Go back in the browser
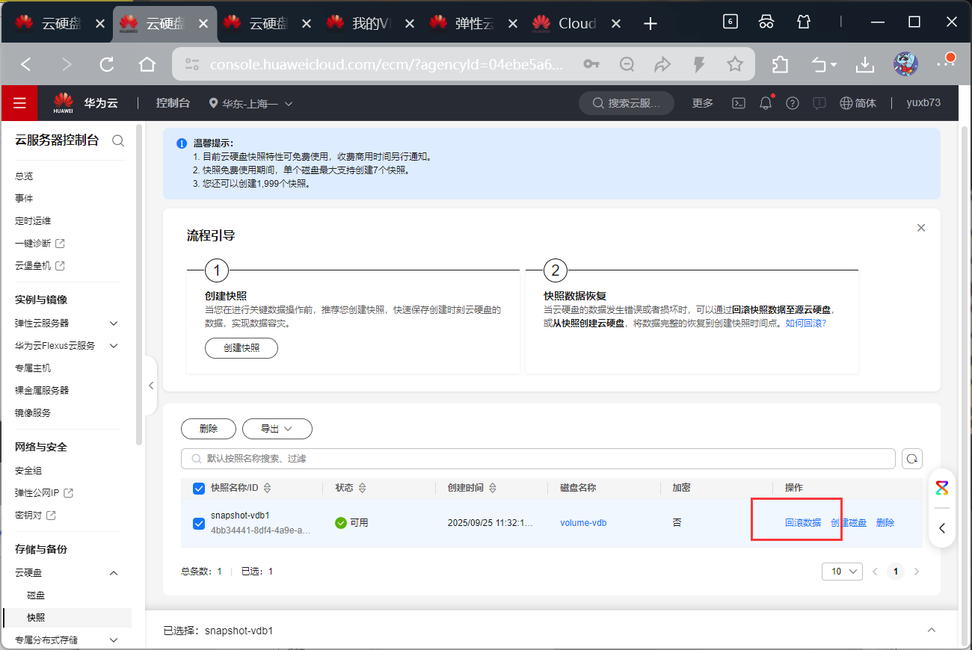972x650 pixels. [x=26, y=64]
